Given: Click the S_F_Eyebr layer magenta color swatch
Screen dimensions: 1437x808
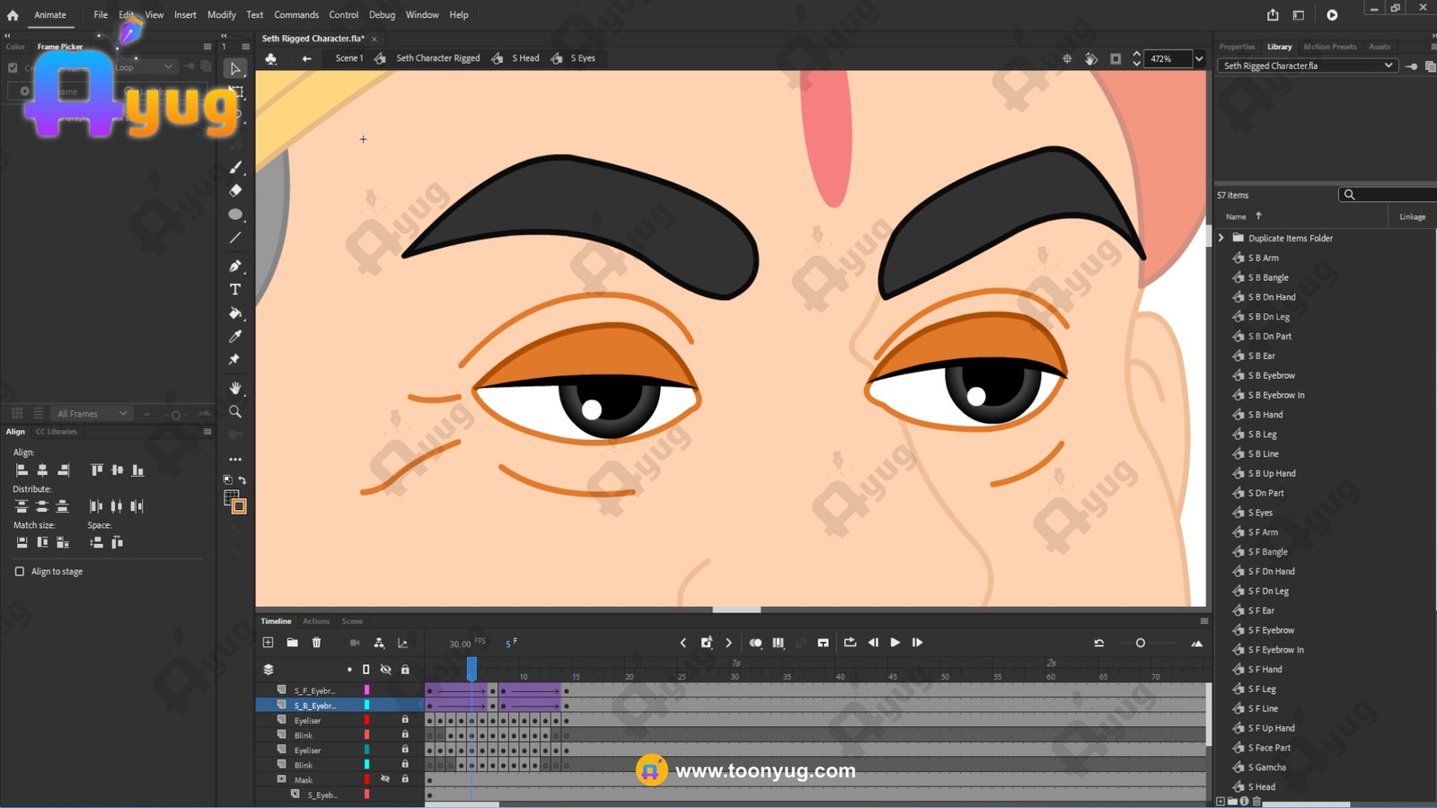Looking at the screenshot, I should coord(366,690).
